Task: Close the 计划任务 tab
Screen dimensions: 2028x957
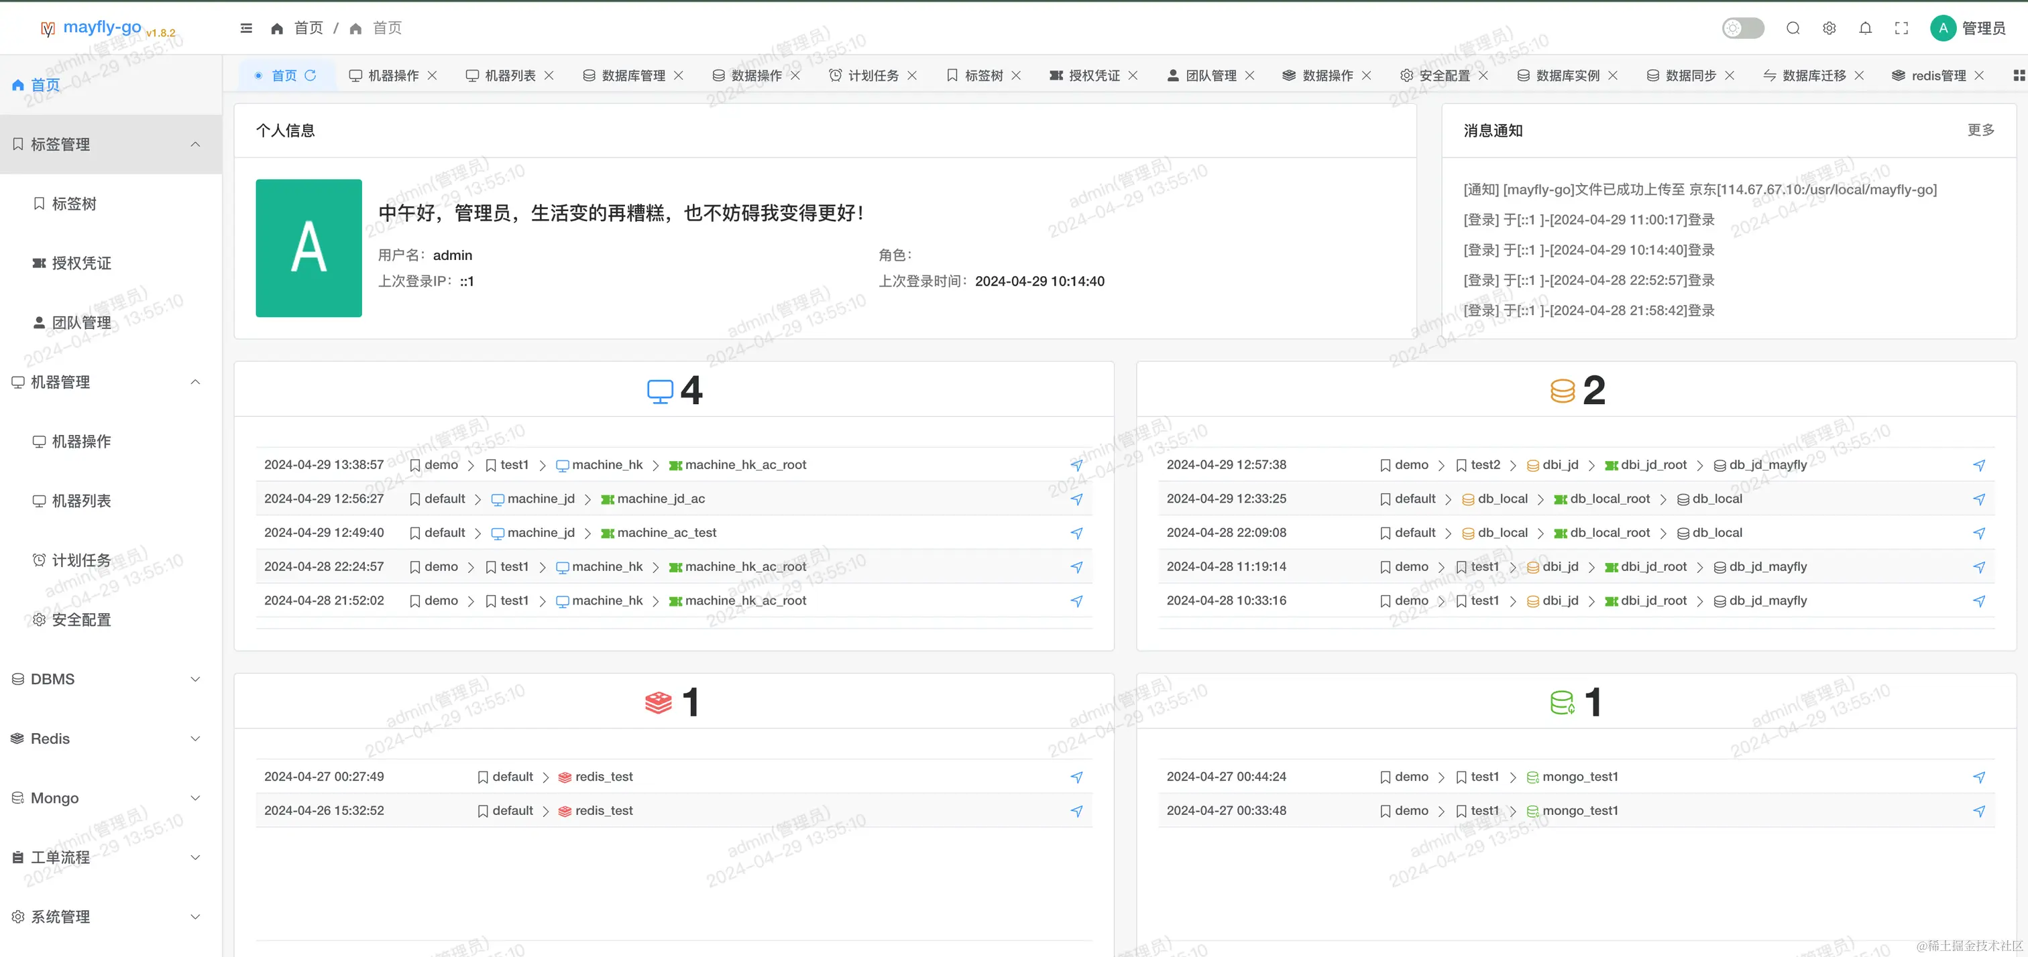Action: click(911, 76)
